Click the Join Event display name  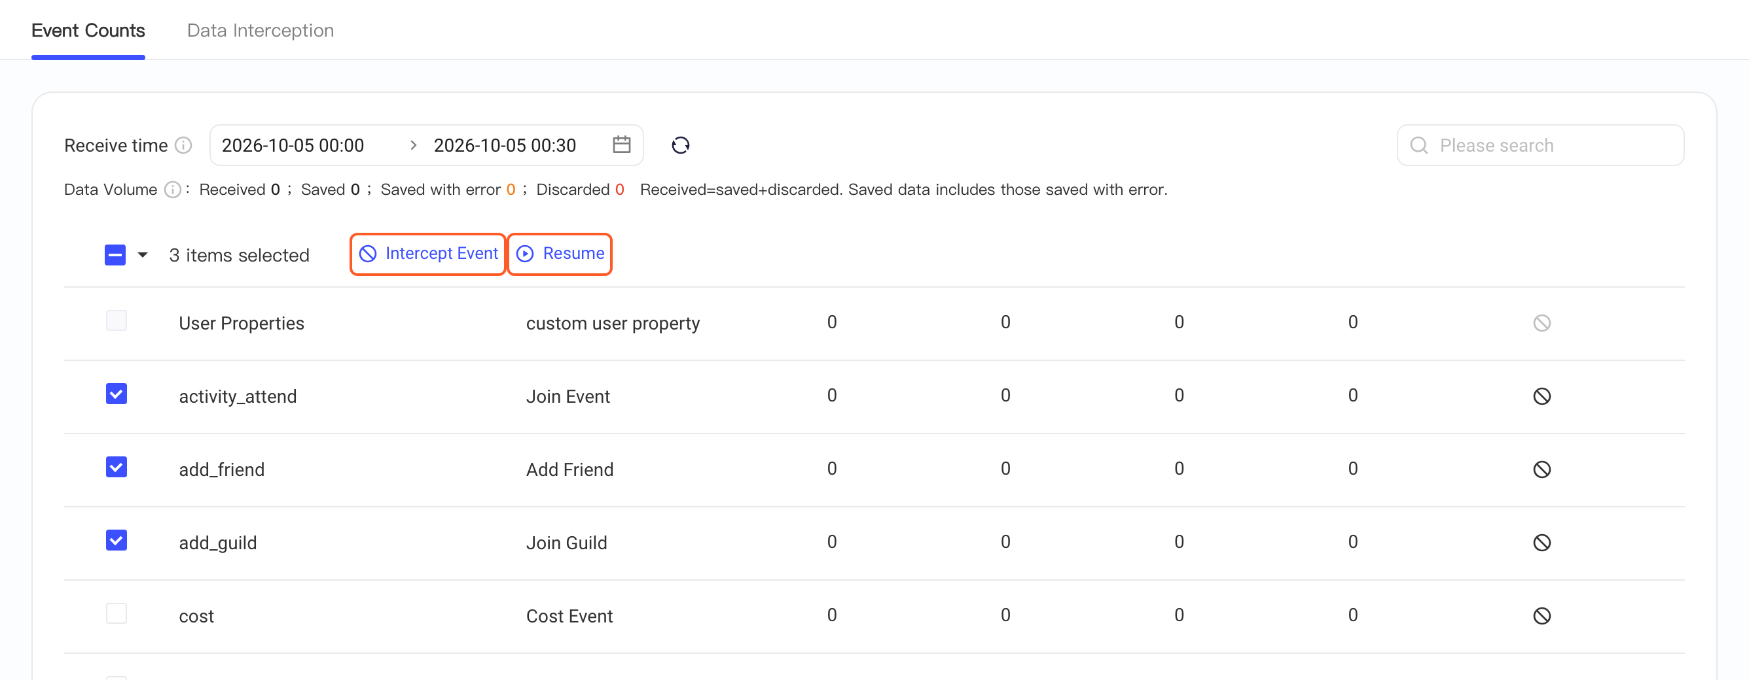coord(568,397)
